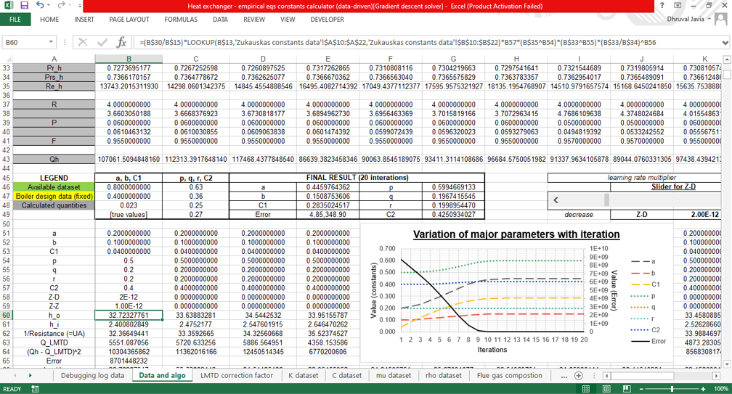This screenshot has height=394, width=732.
Task: Click Error value 4,85,348.90 cell
Action: coord(328,215)
